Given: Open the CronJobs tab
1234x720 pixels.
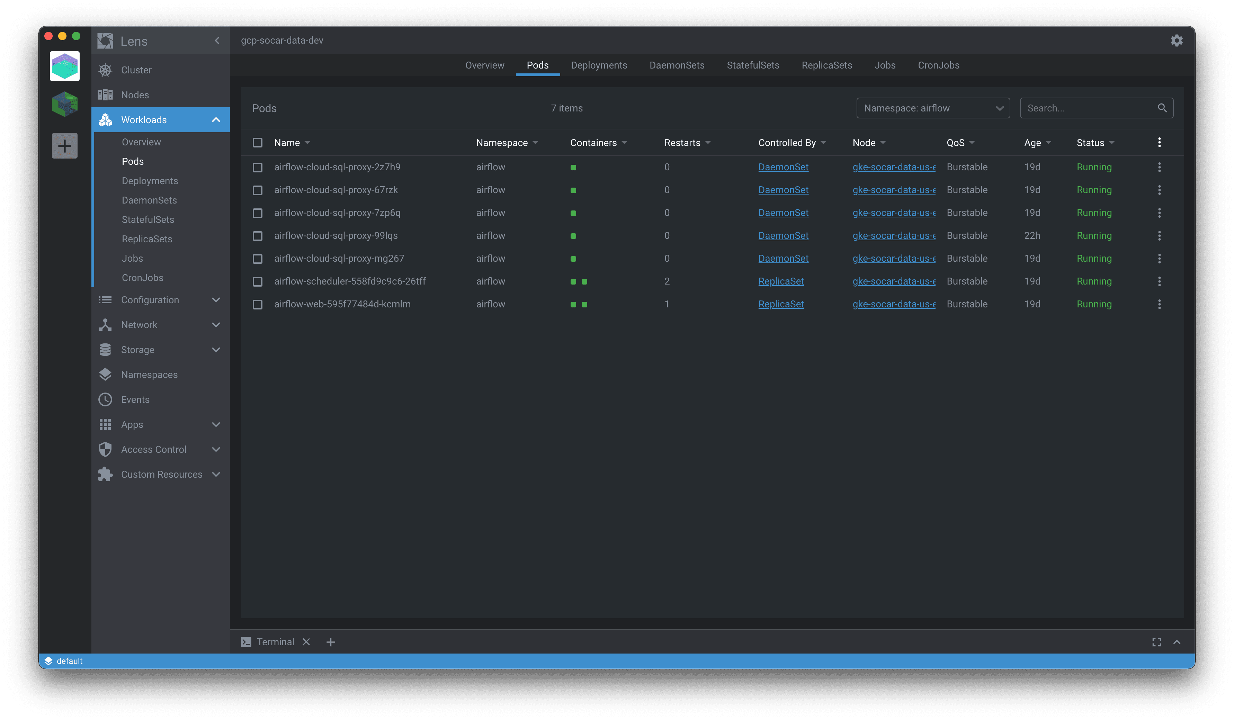Looking at the screenshot, I should (938, 65).
